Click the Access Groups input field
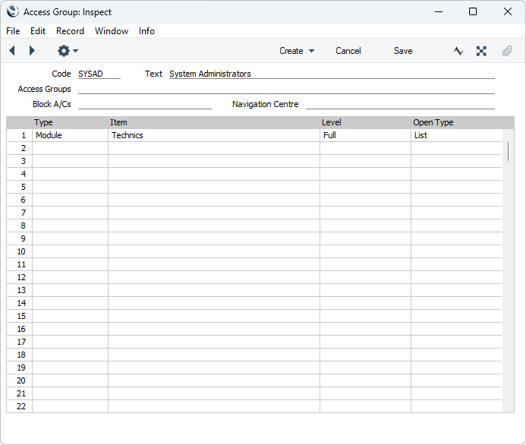 point(286,89)
